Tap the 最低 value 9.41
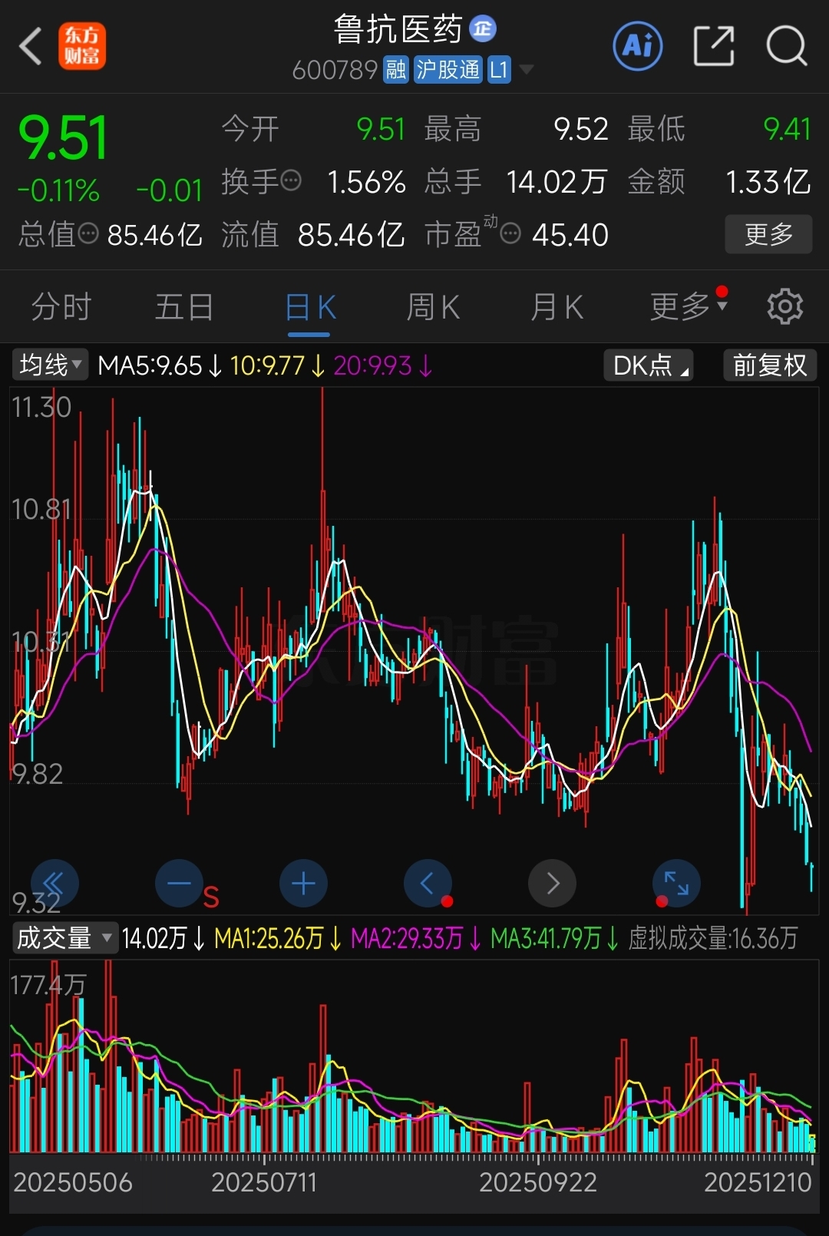This screenshot has height=1236, width=829. (x=787, y=129)
